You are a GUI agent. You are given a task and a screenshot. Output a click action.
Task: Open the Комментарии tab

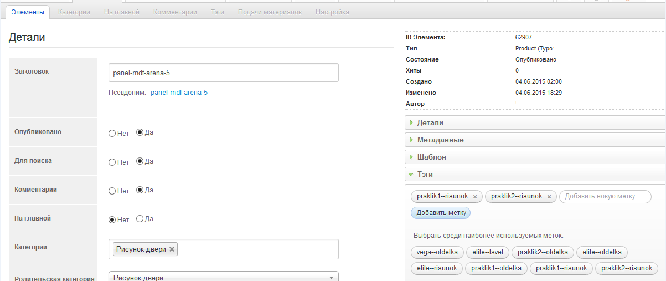click(x=175, y=12)
